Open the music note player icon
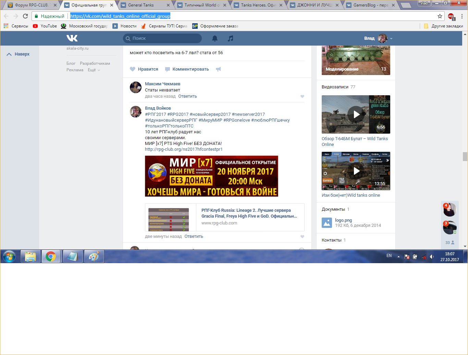Image resolution: width=468 pixels, height=355 pixels. point(231,38)
